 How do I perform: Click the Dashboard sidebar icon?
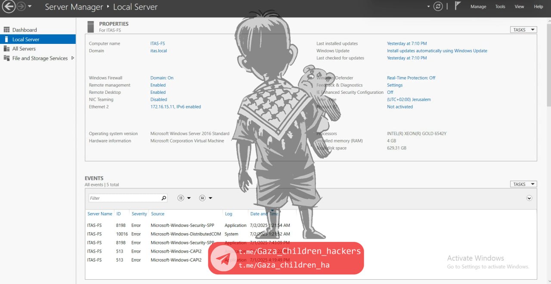point(6,30)
